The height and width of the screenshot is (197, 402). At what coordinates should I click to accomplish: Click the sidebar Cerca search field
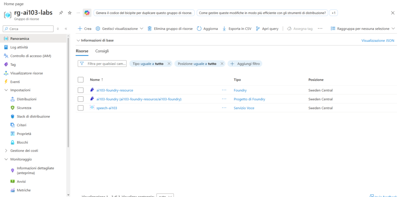(x=28, y=29)
